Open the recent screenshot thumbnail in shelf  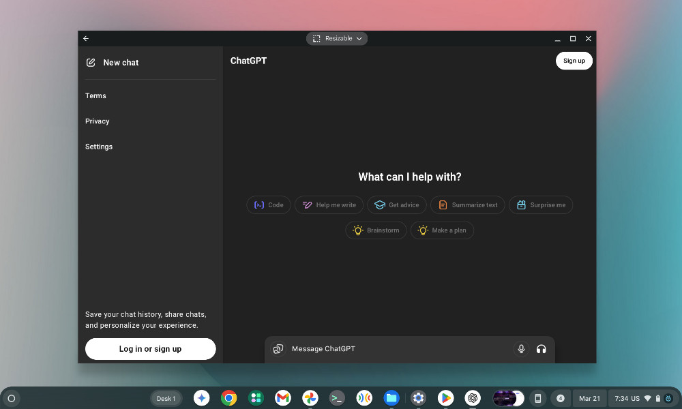(x=508, y=398)
